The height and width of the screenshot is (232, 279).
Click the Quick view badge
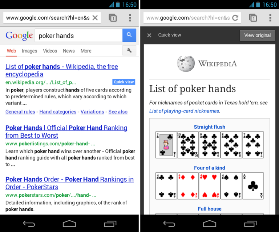point(124,82)
